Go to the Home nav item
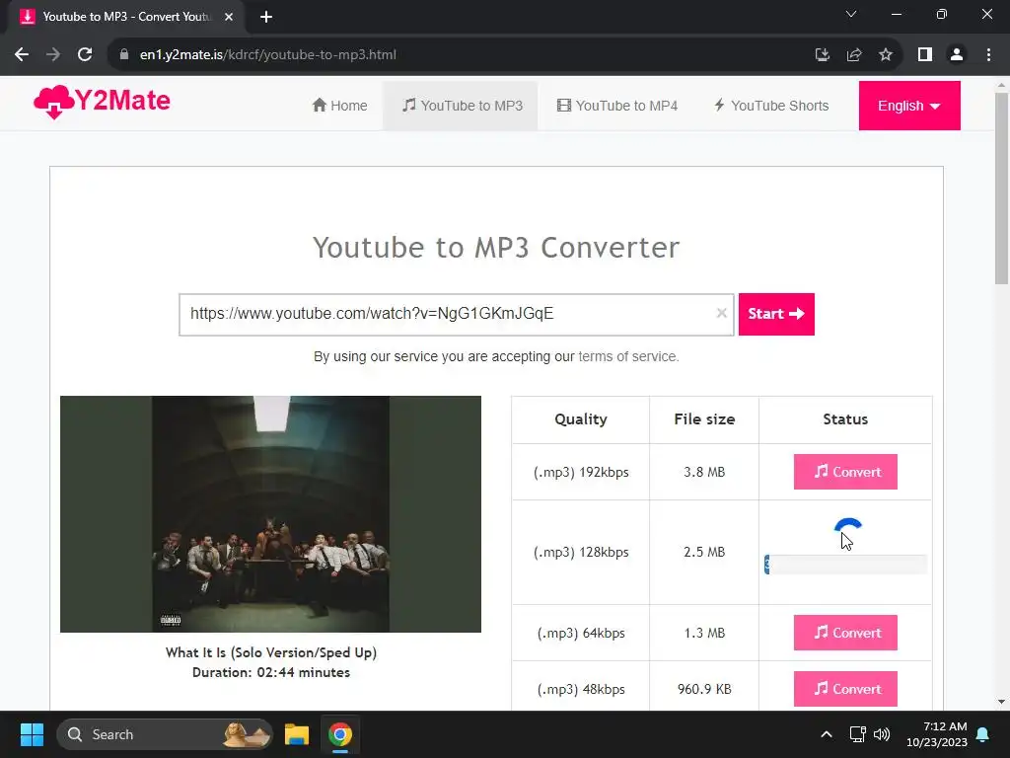 (339, 106)
